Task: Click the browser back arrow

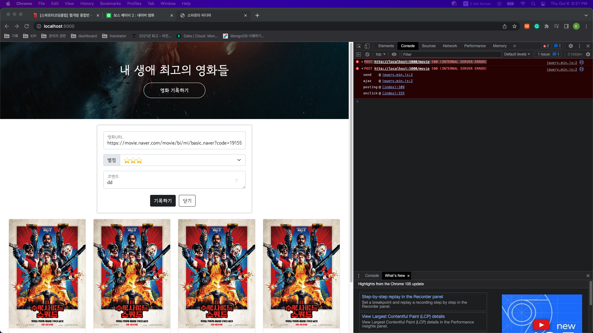Action: (7, 26)
